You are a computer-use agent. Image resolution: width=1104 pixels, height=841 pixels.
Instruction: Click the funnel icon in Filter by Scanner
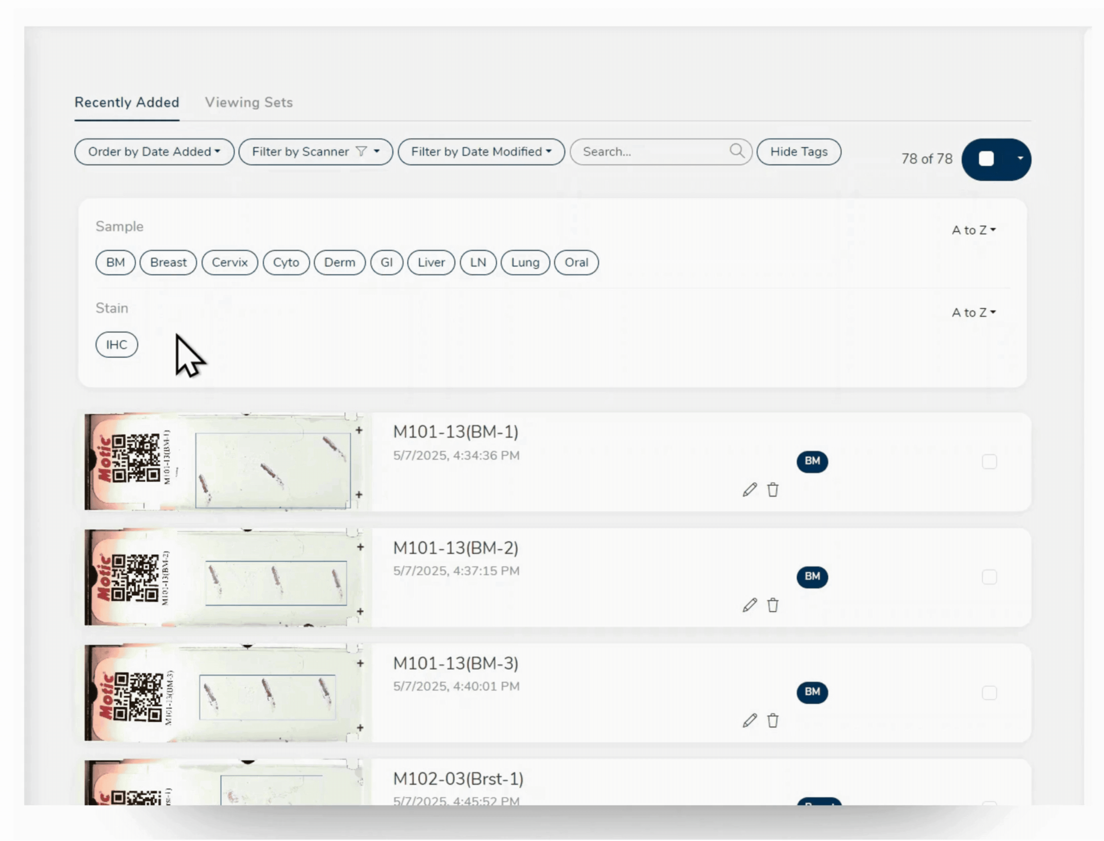click(x=361, y=152)
